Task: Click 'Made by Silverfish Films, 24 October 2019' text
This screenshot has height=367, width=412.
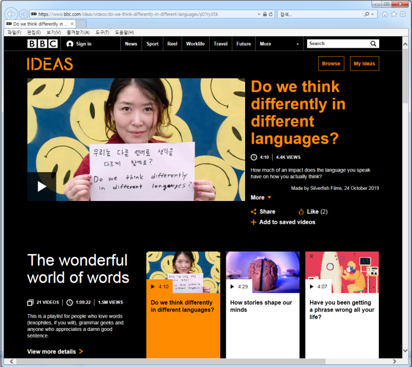Action: click(x=335, y=188)
